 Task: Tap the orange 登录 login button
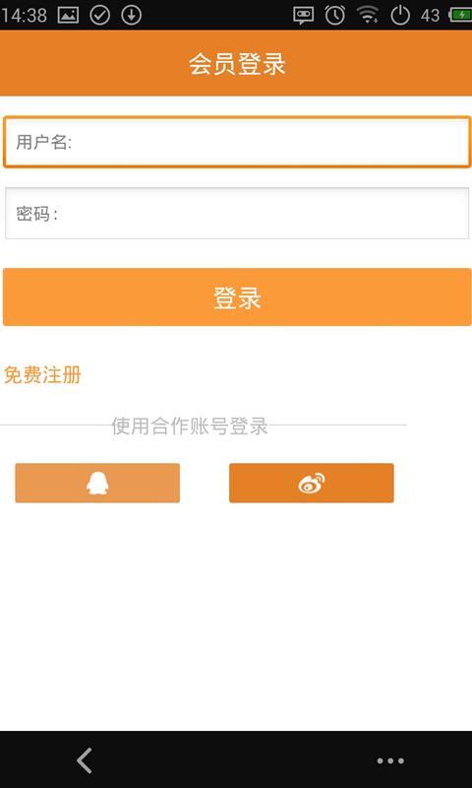coord(237,297)
